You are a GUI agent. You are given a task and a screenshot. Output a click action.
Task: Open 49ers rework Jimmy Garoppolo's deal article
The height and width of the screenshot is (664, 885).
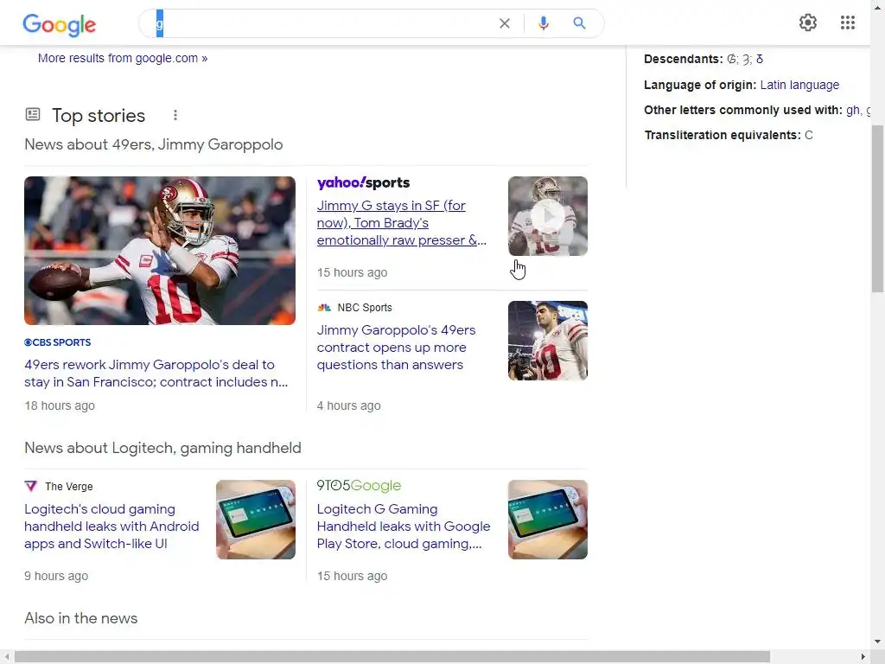156,373
